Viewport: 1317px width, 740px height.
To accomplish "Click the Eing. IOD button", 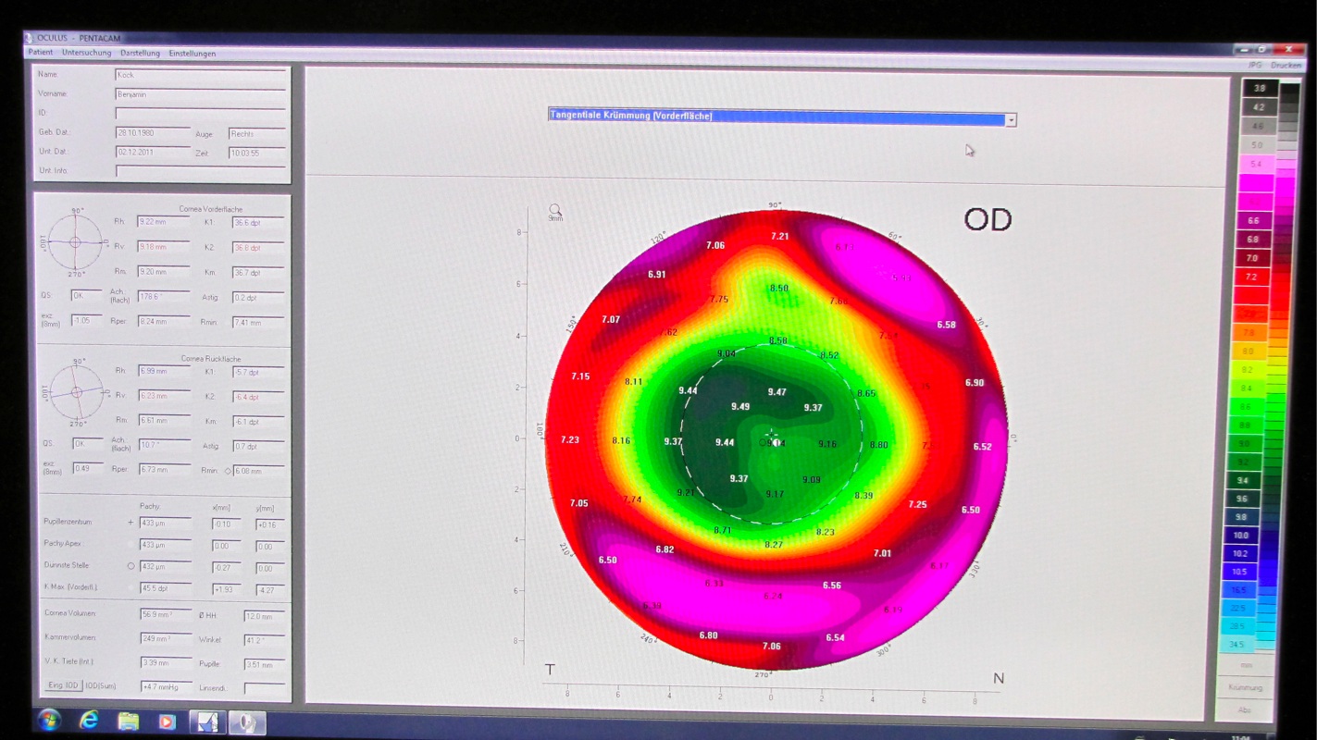I will [x=63, y=685].
